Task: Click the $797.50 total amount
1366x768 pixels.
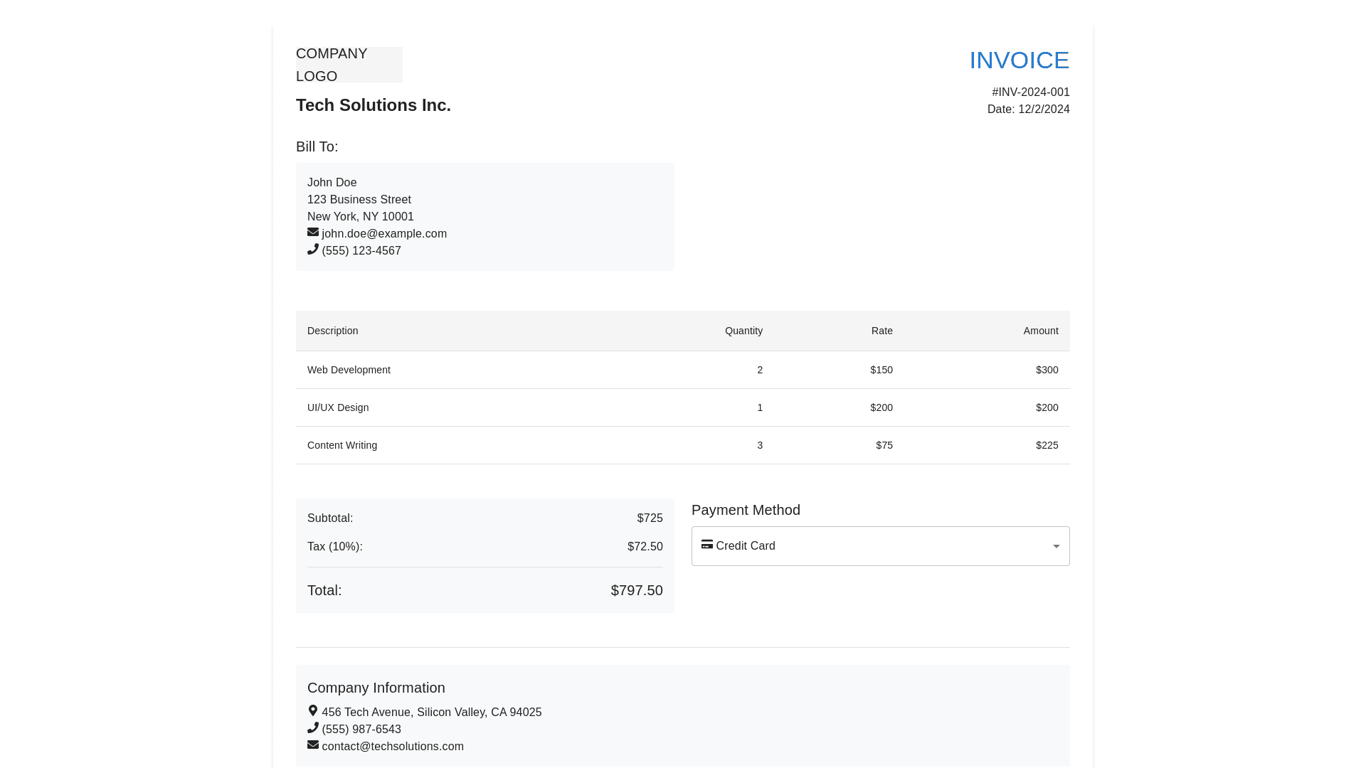Action: [636, 591]
